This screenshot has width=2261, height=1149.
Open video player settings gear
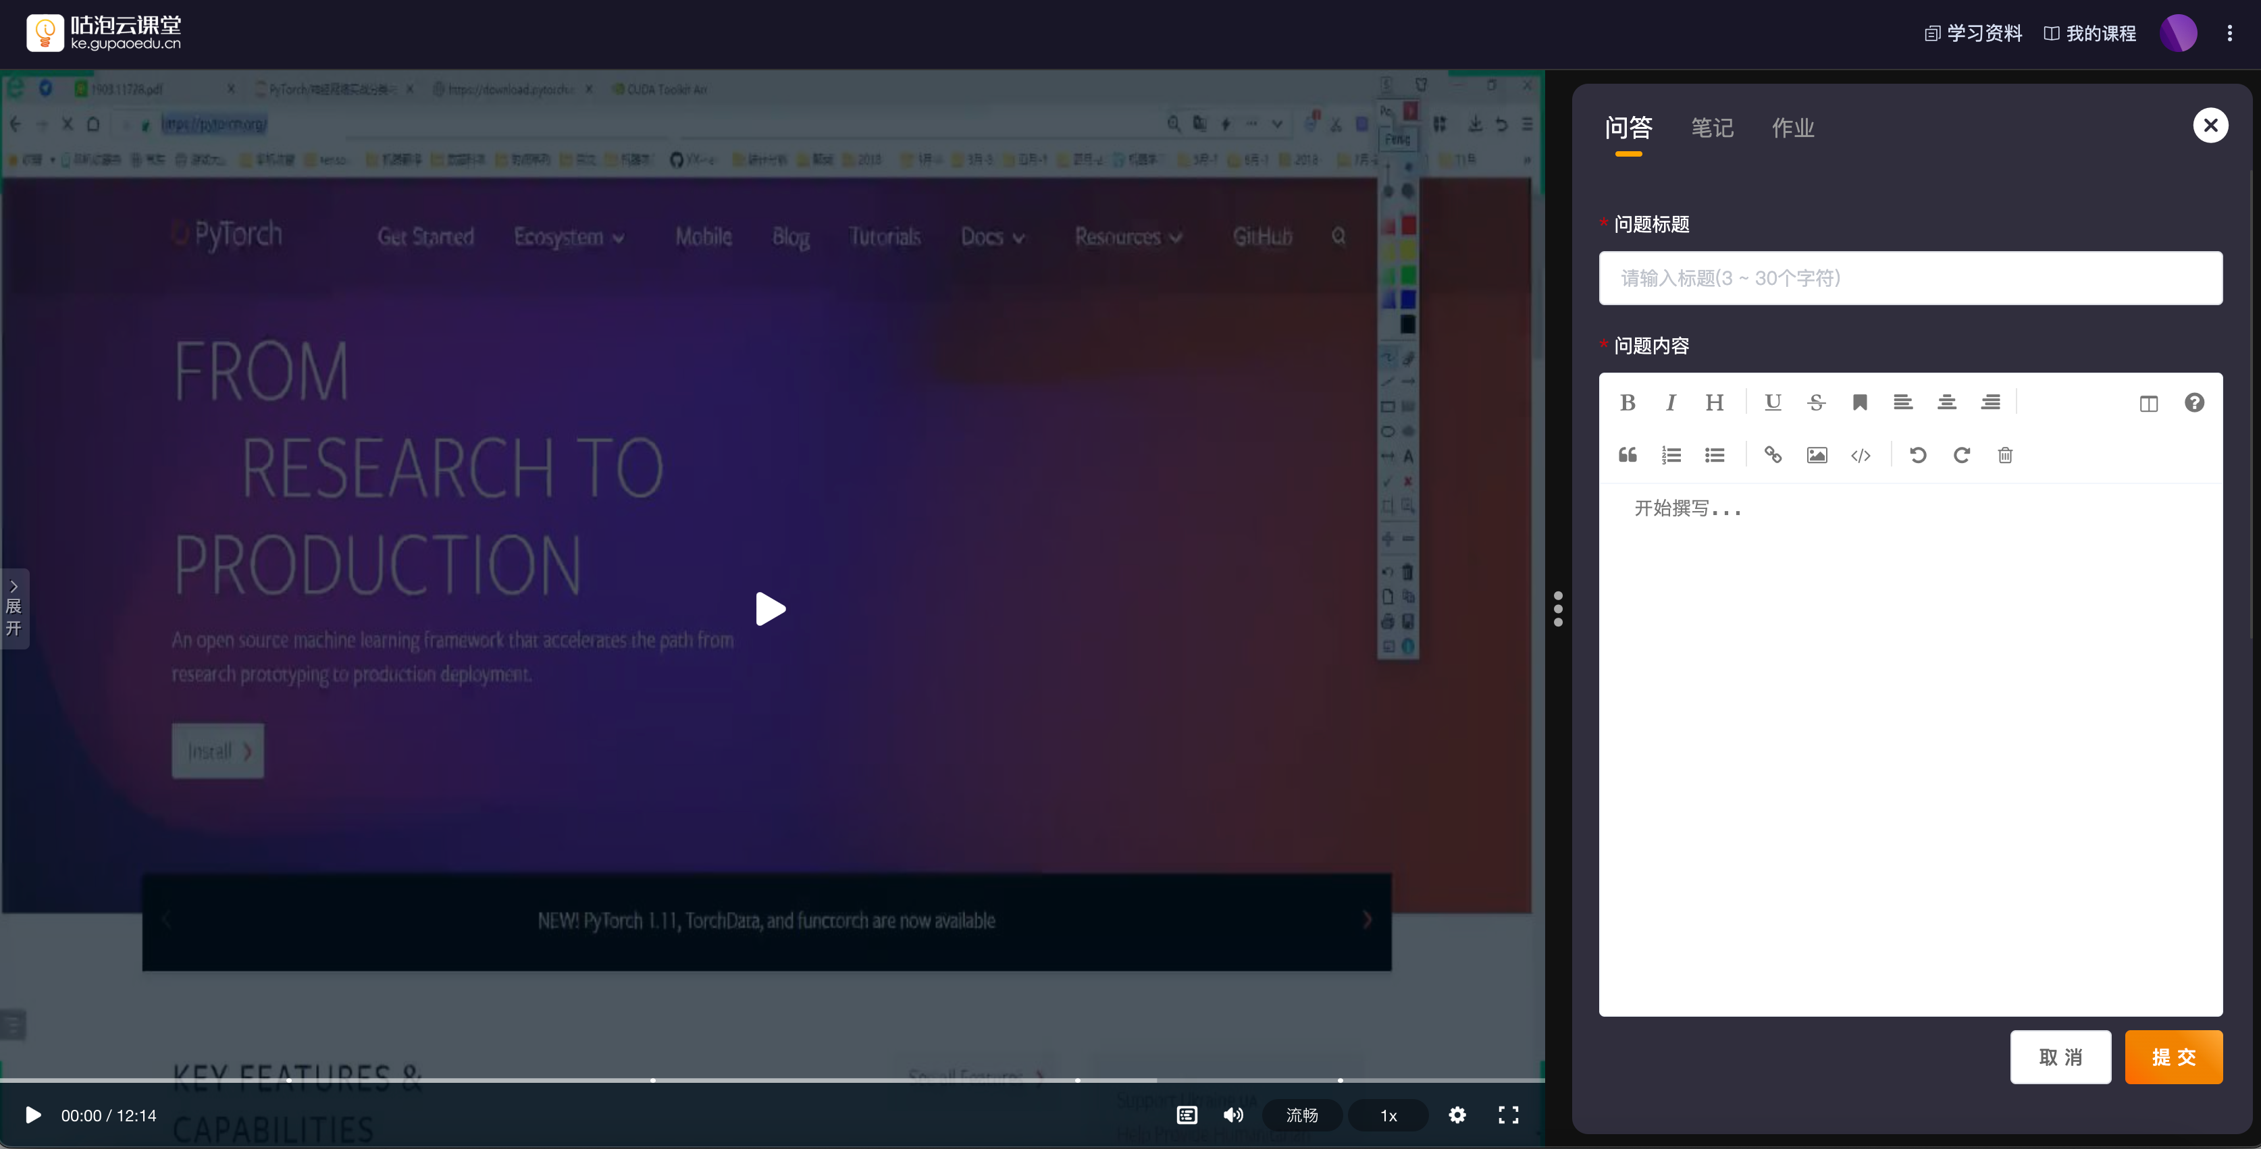(1457, 1115)
